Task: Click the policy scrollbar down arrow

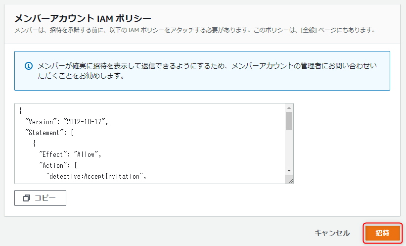Action: [x=289, y=171]
